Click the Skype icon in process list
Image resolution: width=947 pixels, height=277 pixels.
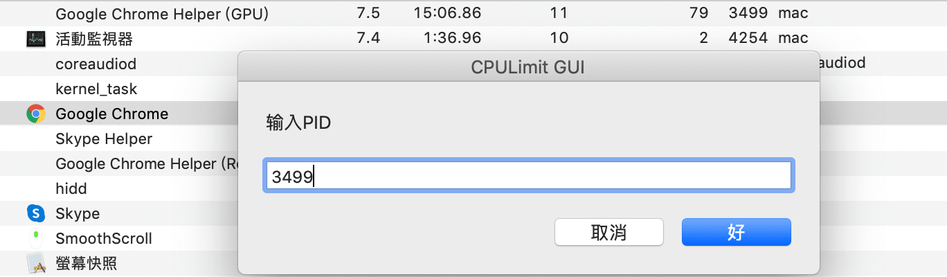(35, 213)
